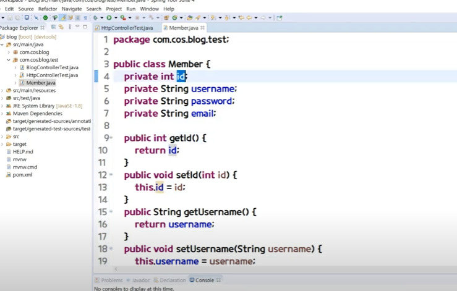457x291 pixels.
Task: Open dropdown beside red-badge run icon
Action: [130, 18]
